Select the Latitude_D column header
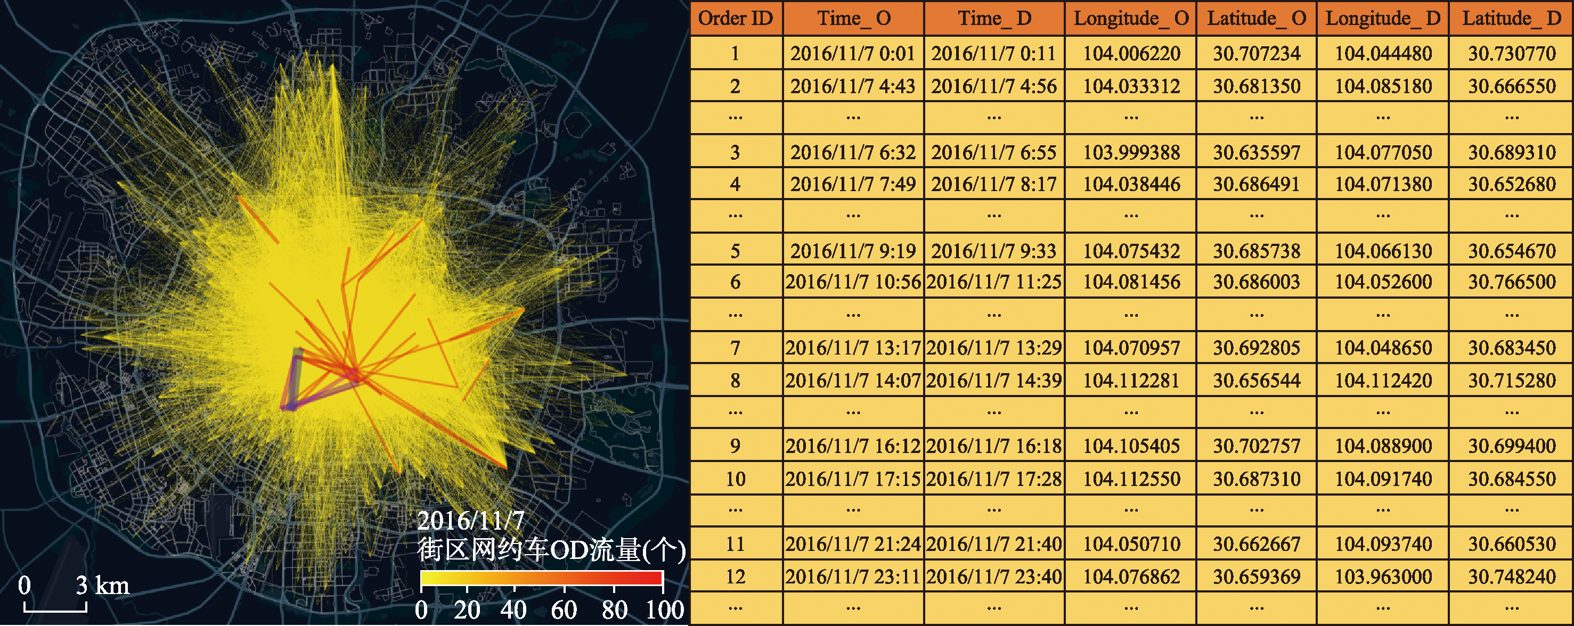The width and height of the screenshot is (1574, 626). 1512,18
